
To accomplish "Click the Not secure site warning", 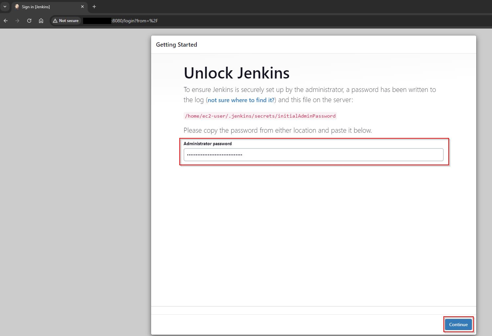I will (x=66, y=21).
